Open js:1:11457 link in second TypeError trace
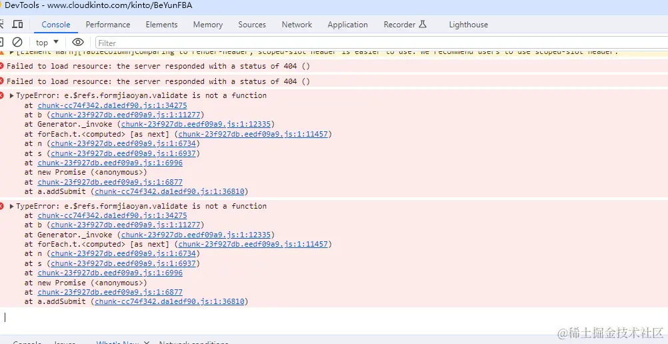This screenshot has width=668, height=344. (253, 244)
